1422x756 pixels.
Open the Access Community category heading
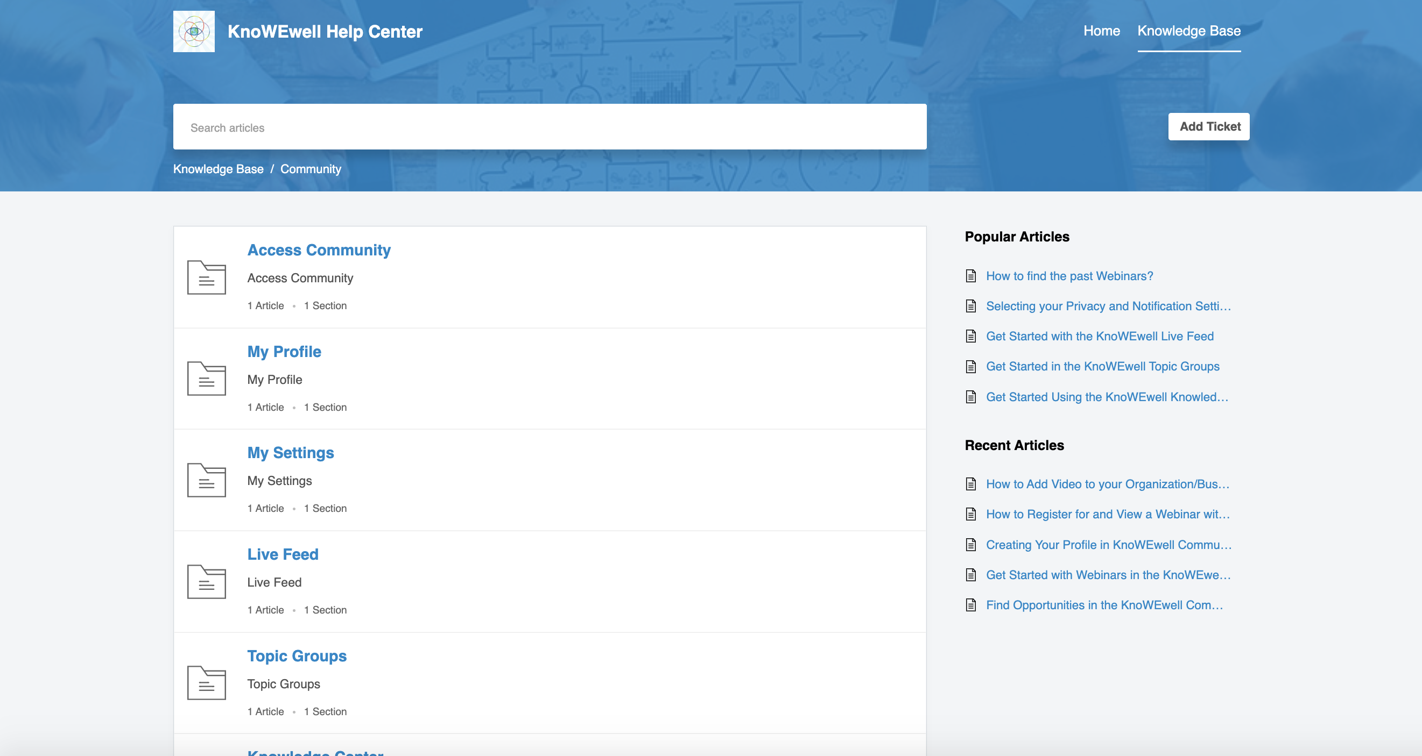coord(319,251)
